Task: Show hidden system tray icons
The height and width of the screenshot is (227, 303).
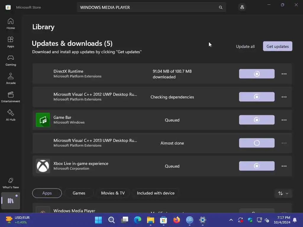Action: (x=231, y=220)
